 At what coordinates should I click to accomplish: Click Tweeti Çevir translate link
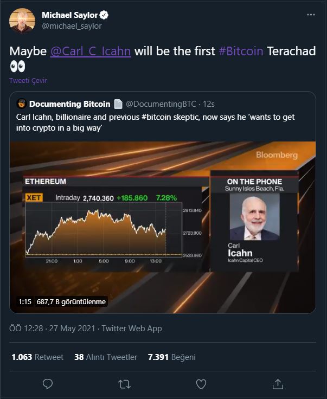point(28,81)
